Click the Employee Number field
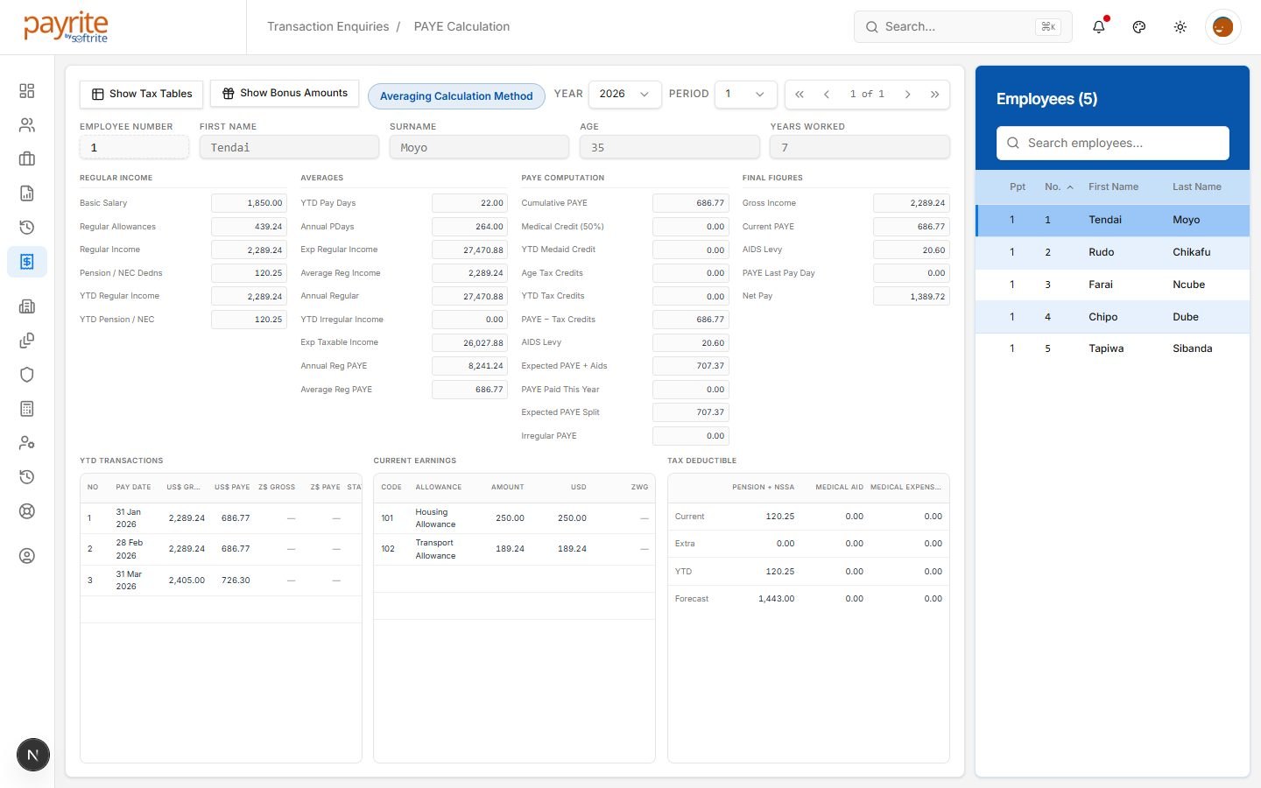The image size is (1261, 788). click(x=134, y=148)
